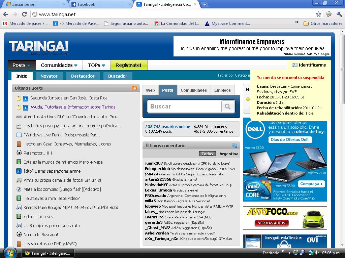Image resolution: width=345 pixels, height=258 pixels.
Task: Filter comments by Todos
Action: click(x=207, y=154)
